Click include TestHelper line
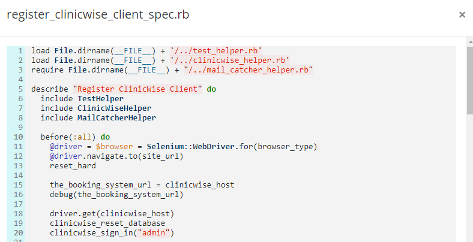 pos(82,99)
